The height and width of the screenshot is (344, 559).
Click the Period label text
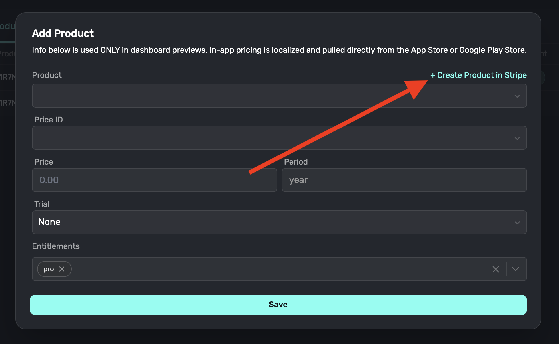click(x=296, y=162)
